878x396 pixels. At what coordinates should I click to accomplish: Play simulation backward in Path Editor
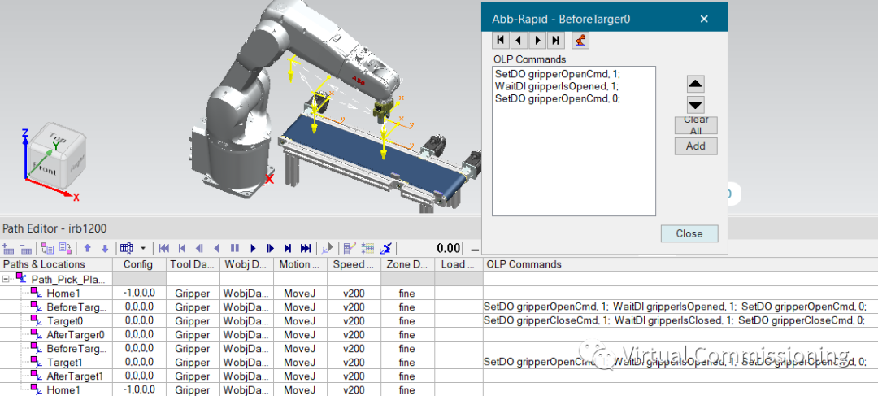click(217, 248)
